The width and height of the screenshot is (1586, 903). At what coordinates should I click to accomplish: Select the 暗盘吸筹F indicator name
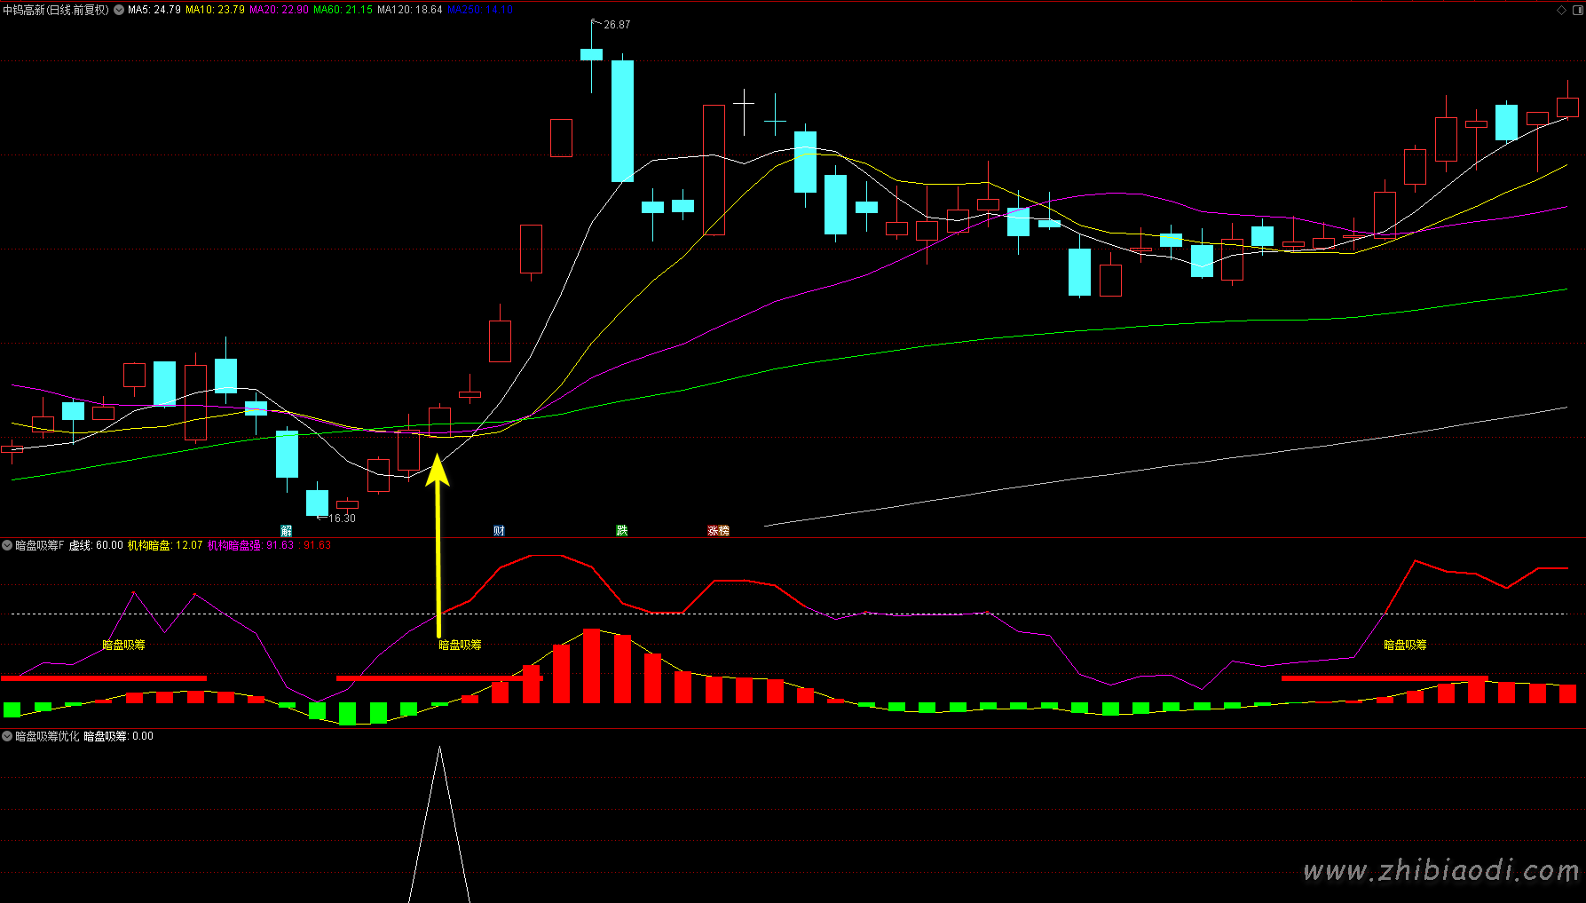tap(40, 545)
